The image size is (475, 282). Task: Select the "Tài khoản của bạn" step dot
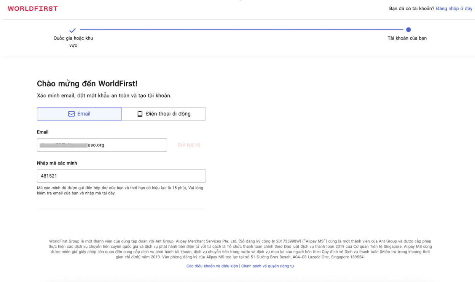tap(408, 30)
